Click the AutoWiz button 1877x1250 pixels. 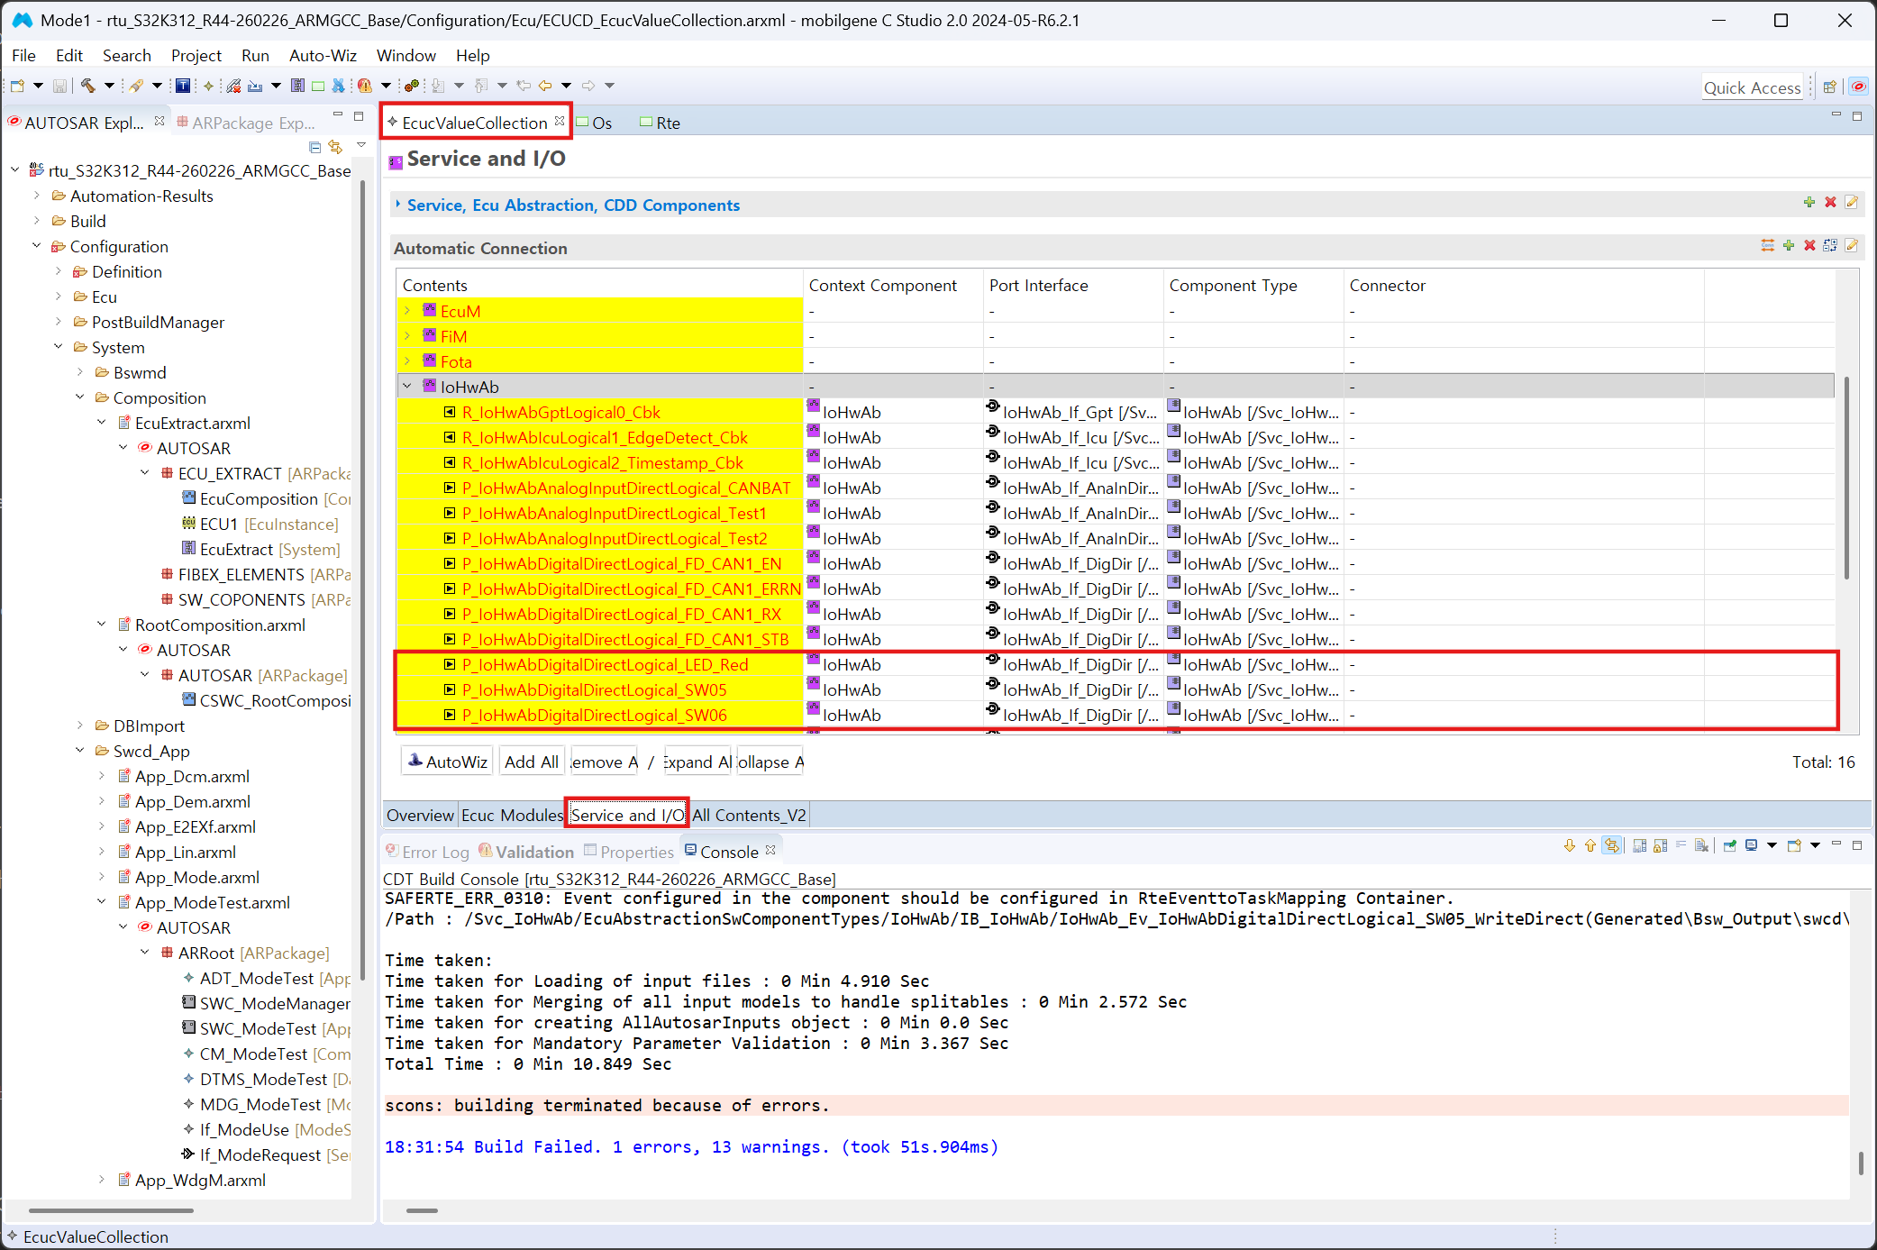(x=447, y=762)
